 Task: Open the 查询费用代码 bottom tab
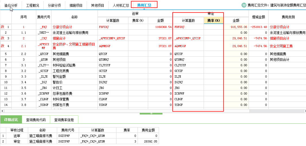pos(36,120)
